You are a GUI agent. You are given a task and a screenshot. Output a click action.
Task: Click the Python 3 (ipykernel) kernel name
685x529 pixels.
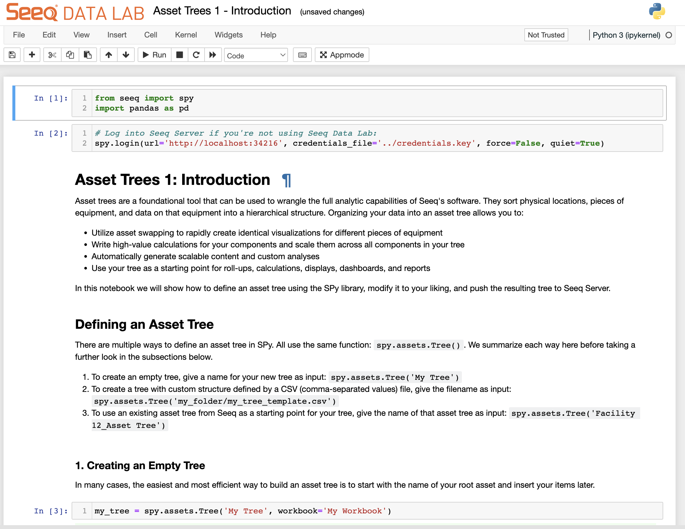[x=626, y=35]
